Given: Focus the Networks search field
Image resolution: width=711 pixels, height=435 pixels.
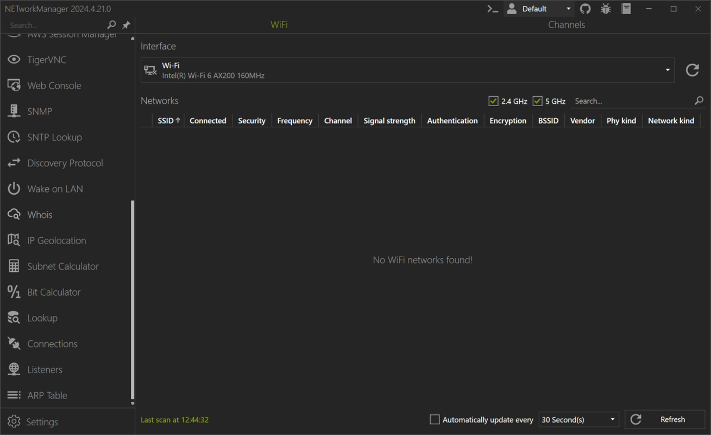Looking at the screenshot, I should click(x=633, y=101).
